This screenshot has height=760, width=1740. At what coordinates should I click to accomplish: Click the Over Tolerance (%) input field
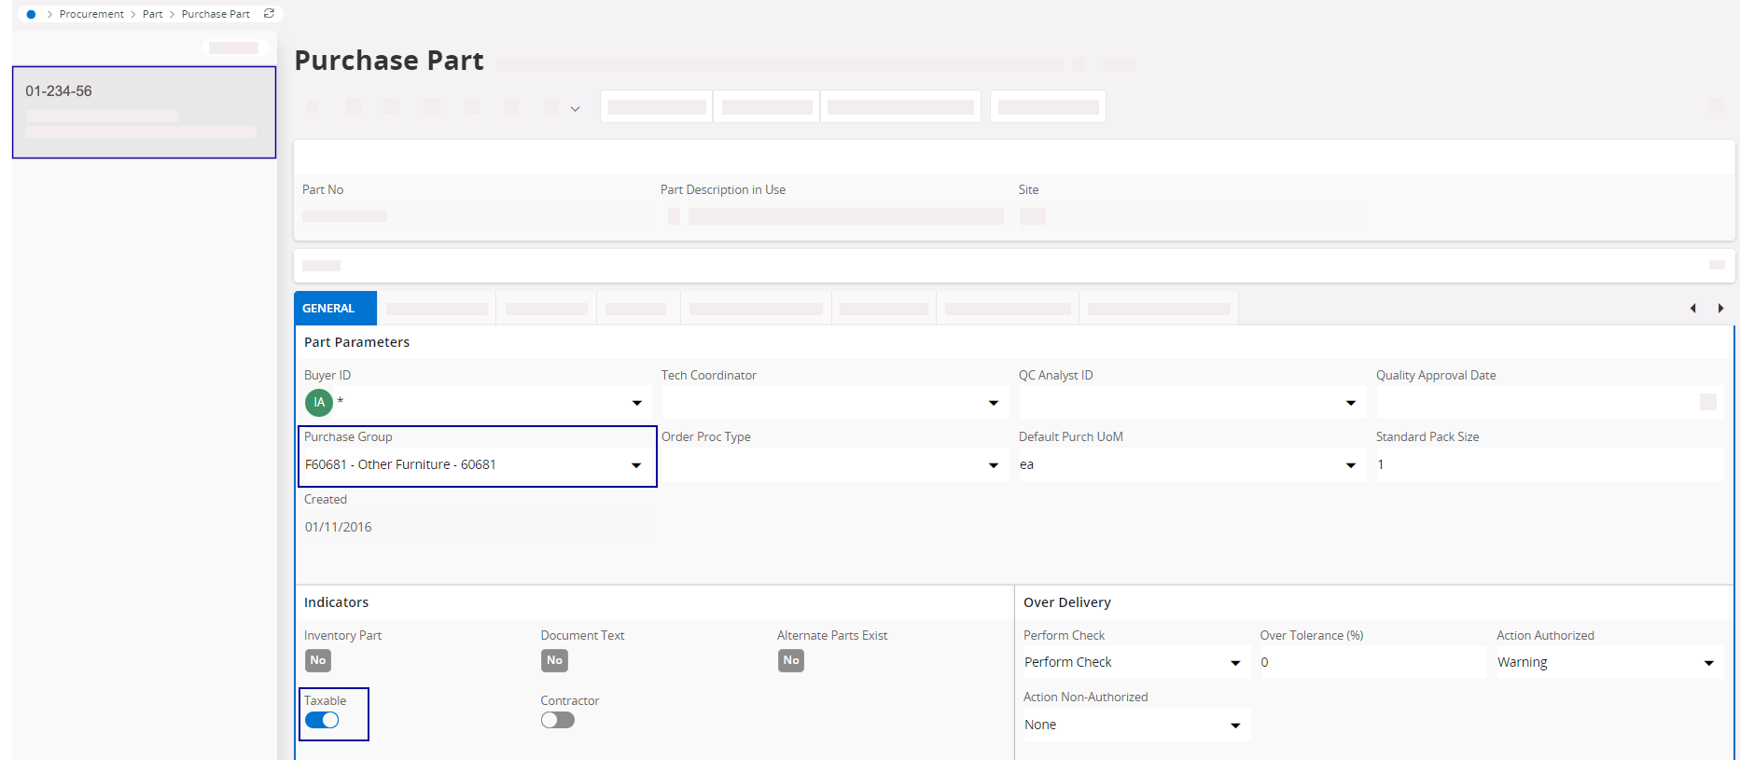[1370, 662]
